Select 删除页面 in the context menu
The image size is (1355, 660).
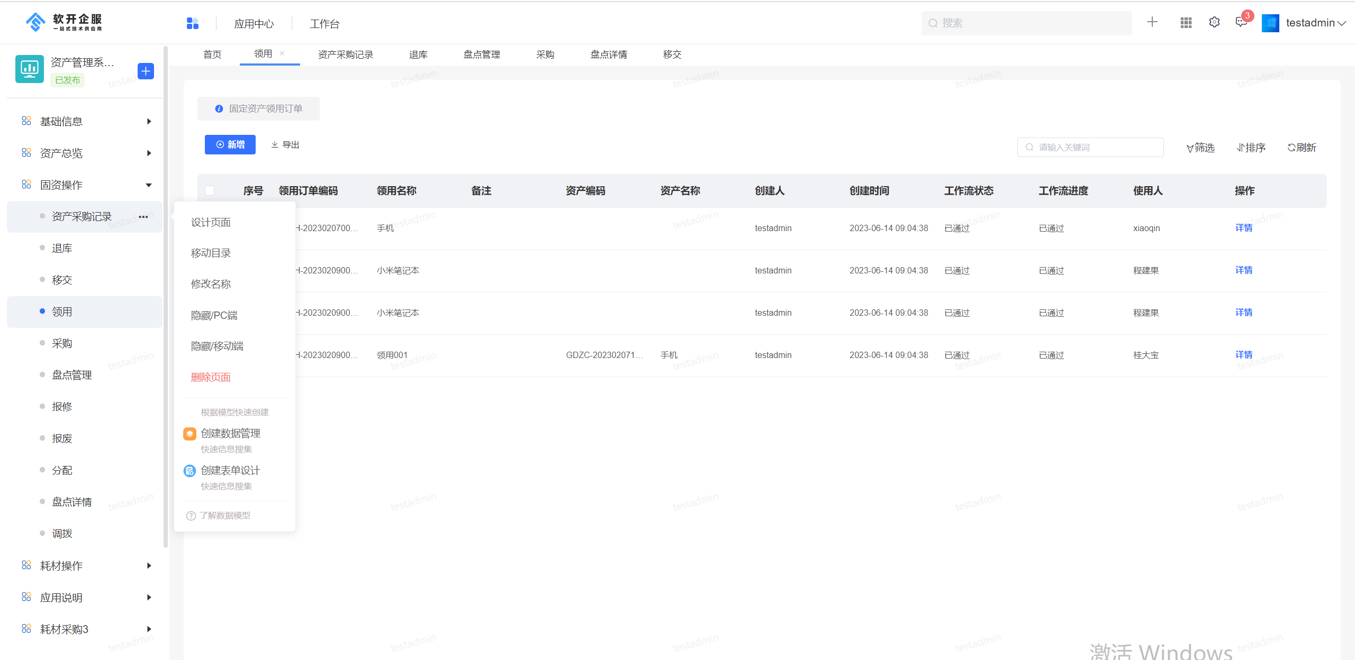[x=211, y=377]
